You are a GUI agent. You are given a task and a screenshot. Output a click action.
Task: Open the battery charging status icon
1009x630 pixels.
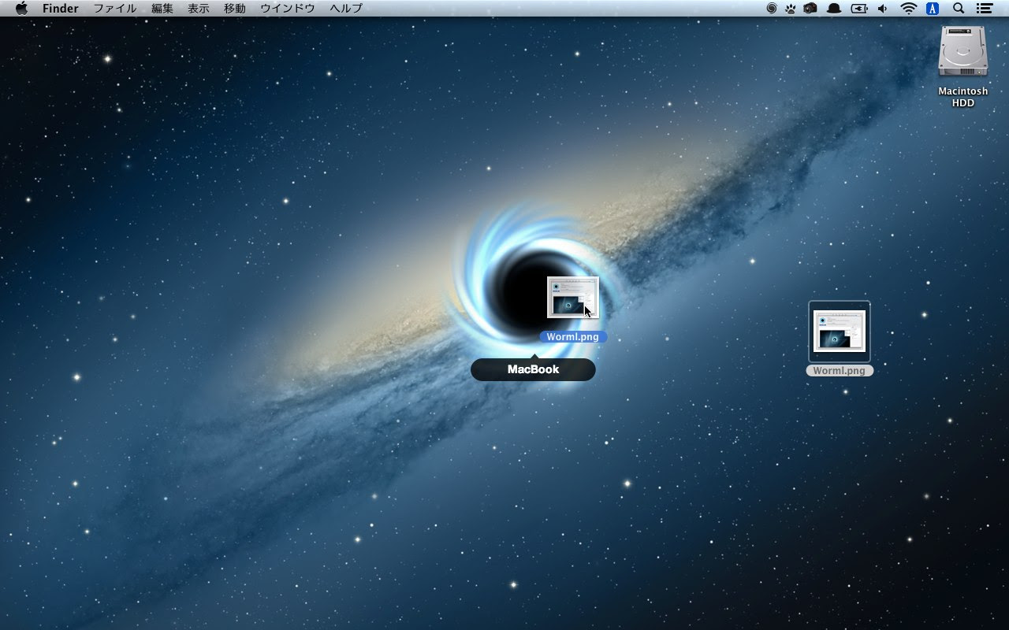(x=859, y=8)
